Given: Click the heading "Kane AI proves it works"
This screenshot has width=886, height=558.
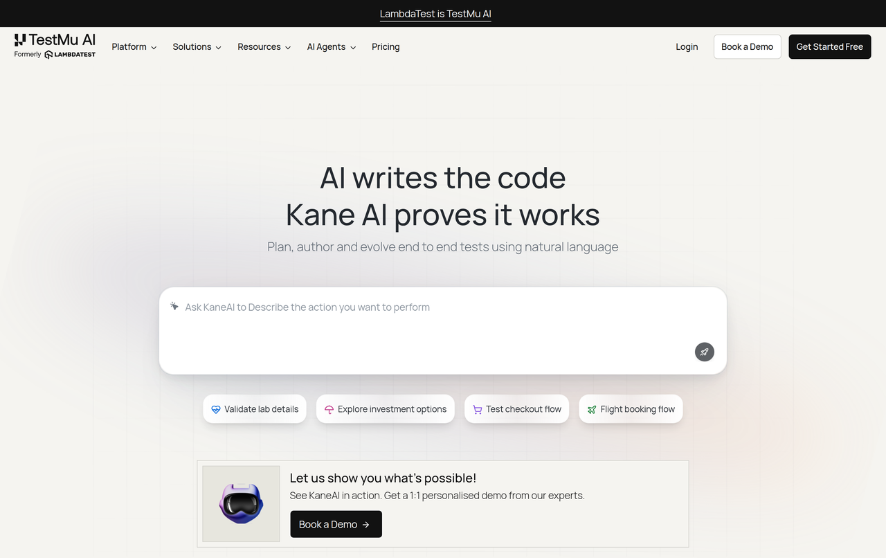Looking at the screenshot, I should coord(443,215).
